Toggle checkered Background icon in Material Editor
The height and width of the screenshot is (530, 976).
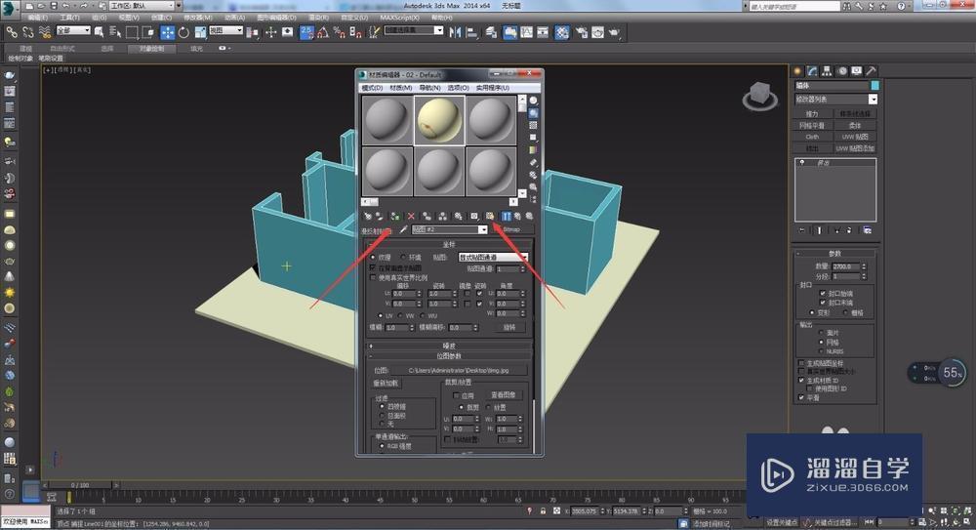point(534,126)
